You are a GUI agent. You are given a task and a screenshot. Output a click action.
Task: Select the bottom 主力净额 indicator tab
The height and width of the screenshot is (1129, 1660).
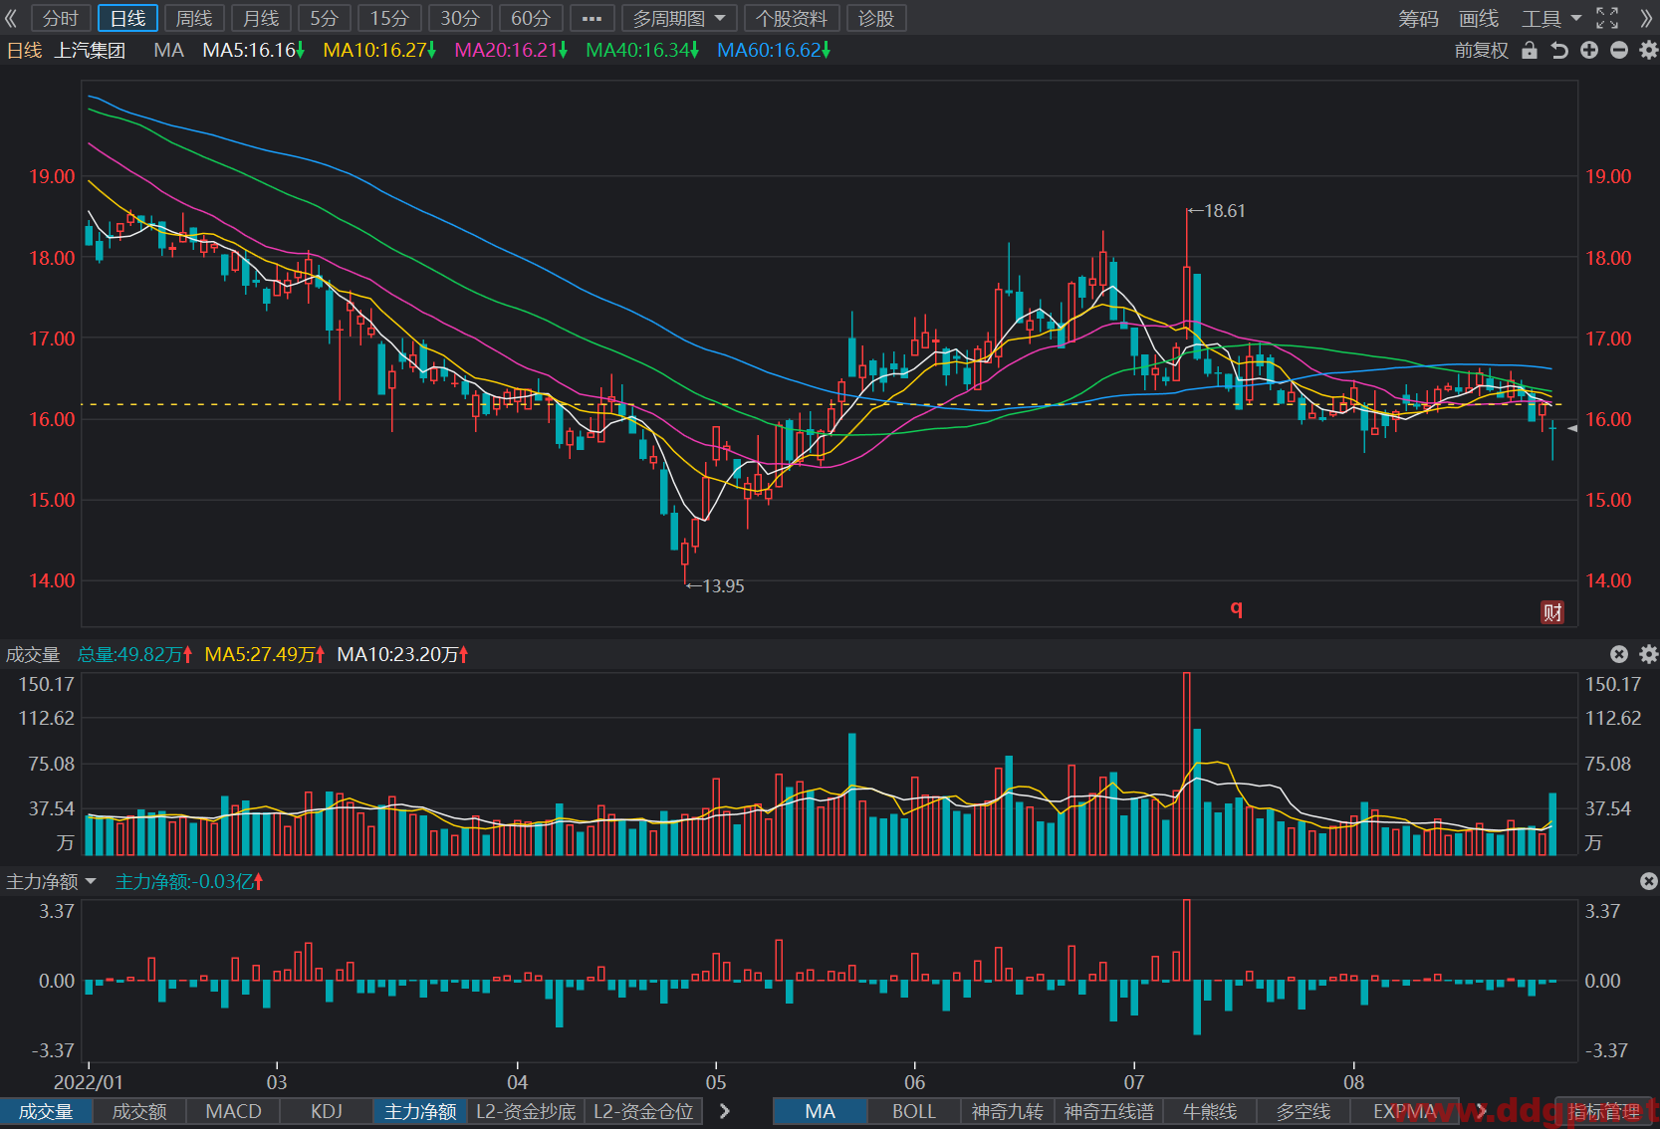click(x=420, y=1111)
